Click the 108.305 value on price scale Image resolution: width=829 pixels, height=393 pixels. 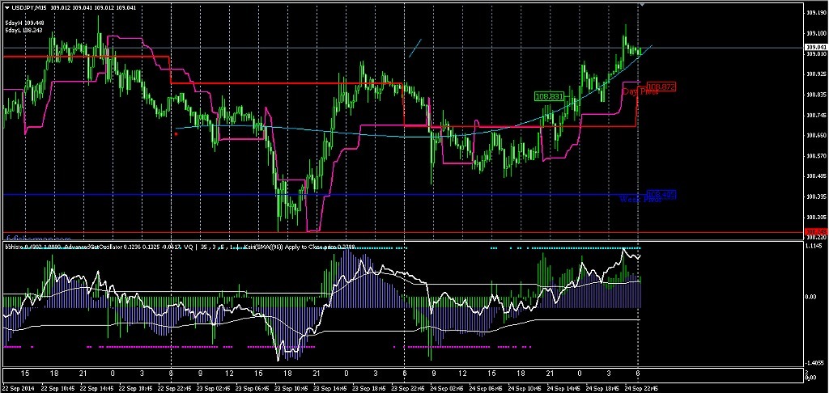(816, 217)
